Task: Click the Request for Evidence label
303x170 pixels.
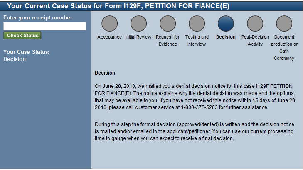Action: [x=168, y=41]
